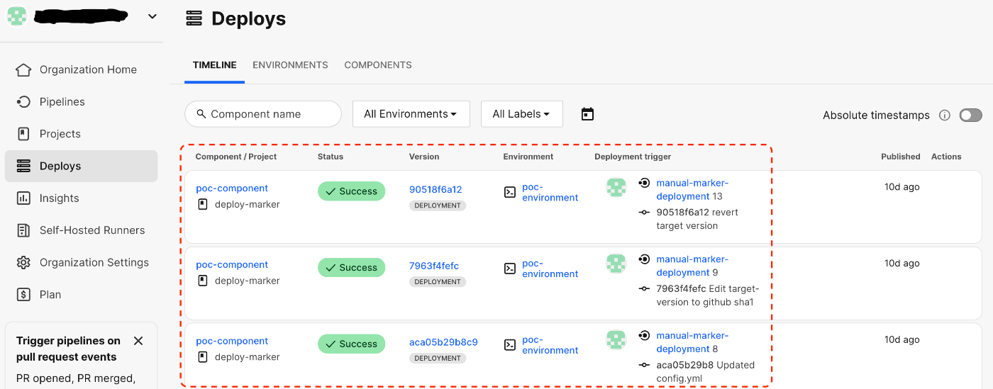Open manual-marker-deployment 8 link
This screenshot has height=389, width=993.
(x=692, y=342)
